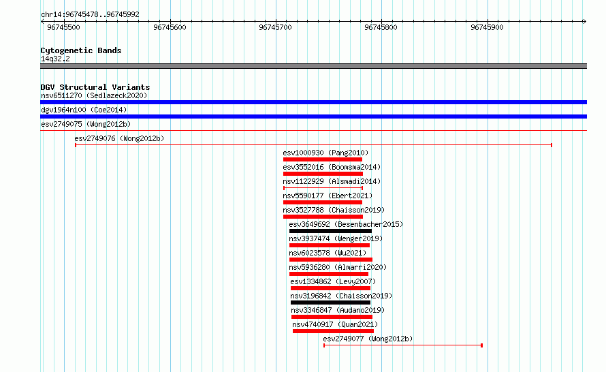Click the blue bar of dgv1964n100
Image resolution: width=606 pixels, height=372 pixels.
click(x=313, y=117)
